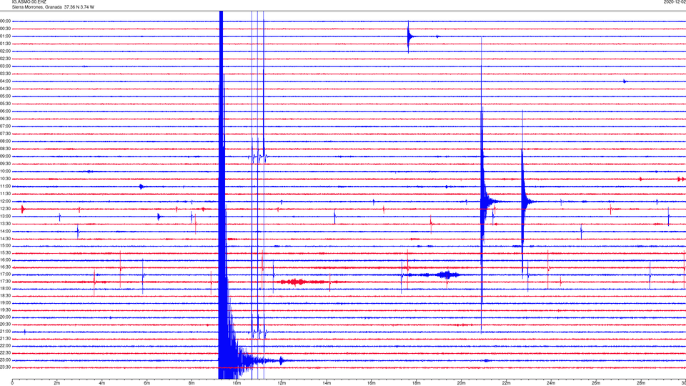The height and width of the screenshot is (386, 686).
Task: Click the 23:00 time label
Action: coord(5,360)
